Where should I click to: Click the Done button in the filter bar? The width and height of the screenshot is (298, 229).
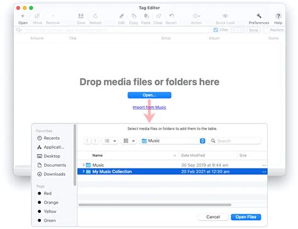tap(253, 30)
